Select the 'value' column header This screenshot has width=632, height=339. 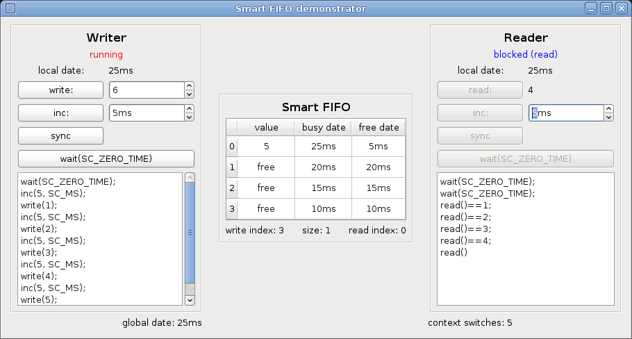[x=266, y=127]
